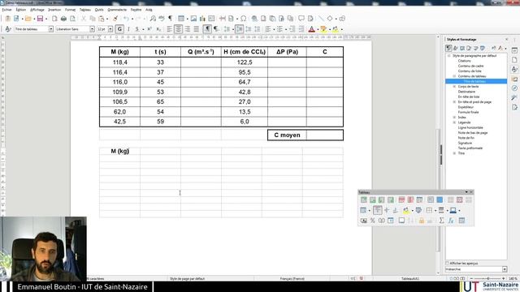Check the 'Afficher les aperçus' checkbox
This screenshot has width=520, height=292.
coord(448,263)
